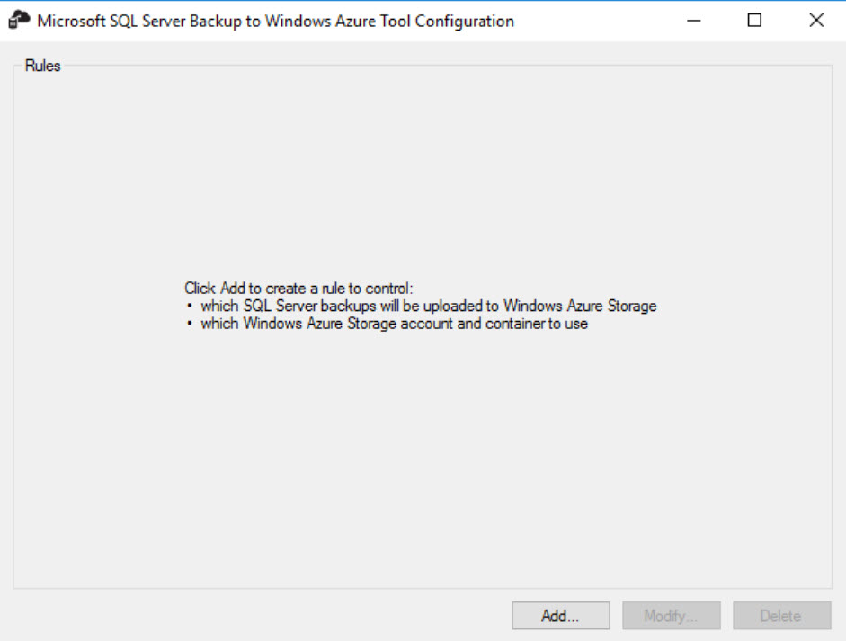Click the window title text
Screen dimensions: 846x641
(x=275, y=21)
